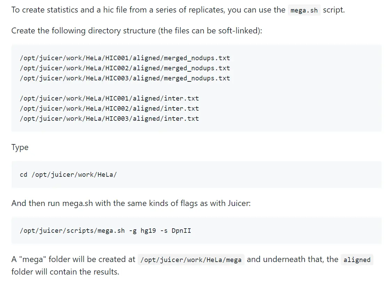Click the inline 'aligned' code in the last paragraph
The width and height of the screenshot is (387, 285).
357,260
